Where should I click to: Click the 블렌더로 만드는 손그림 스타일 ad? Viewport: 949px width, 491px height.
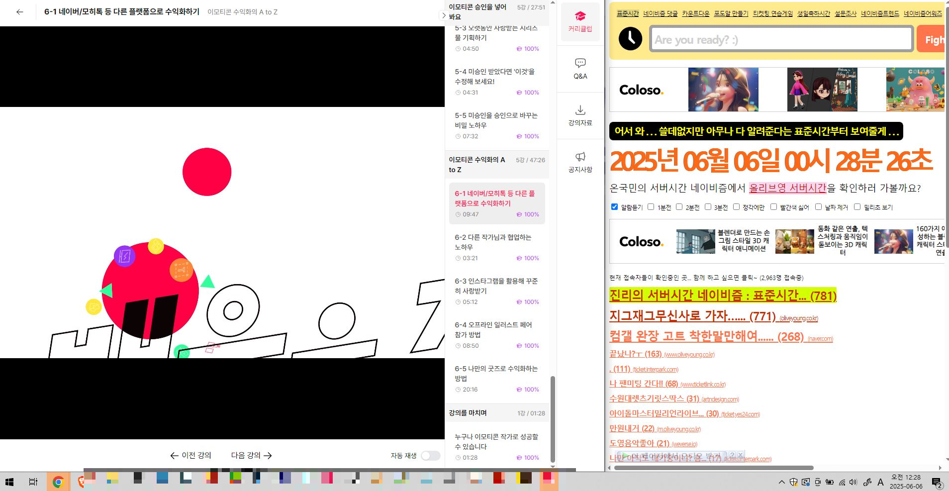coord(723,241)
